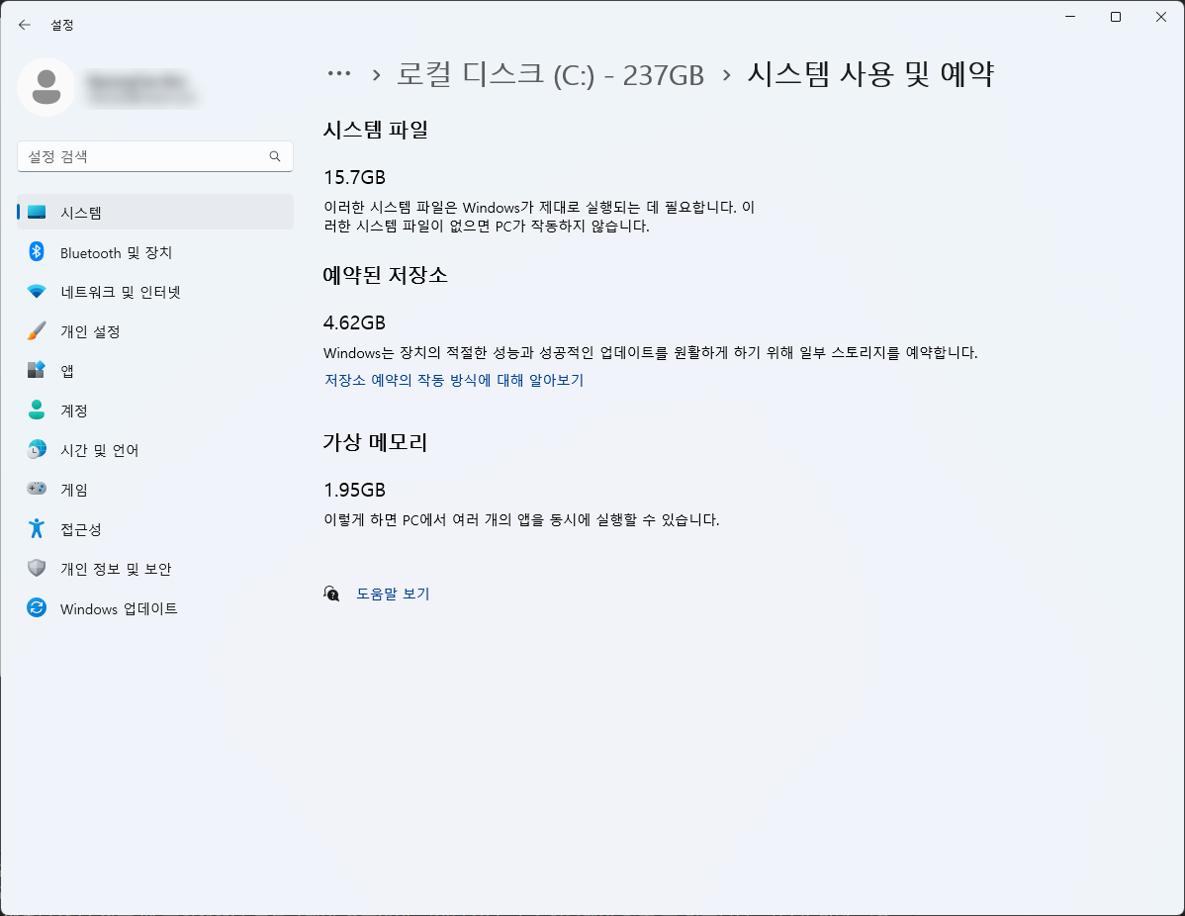Click the 1.95GB virtual memory value

354,490
